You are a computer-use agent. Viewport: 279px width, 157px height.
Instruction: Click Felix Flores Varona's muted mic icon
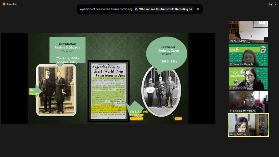pos(231,111)
